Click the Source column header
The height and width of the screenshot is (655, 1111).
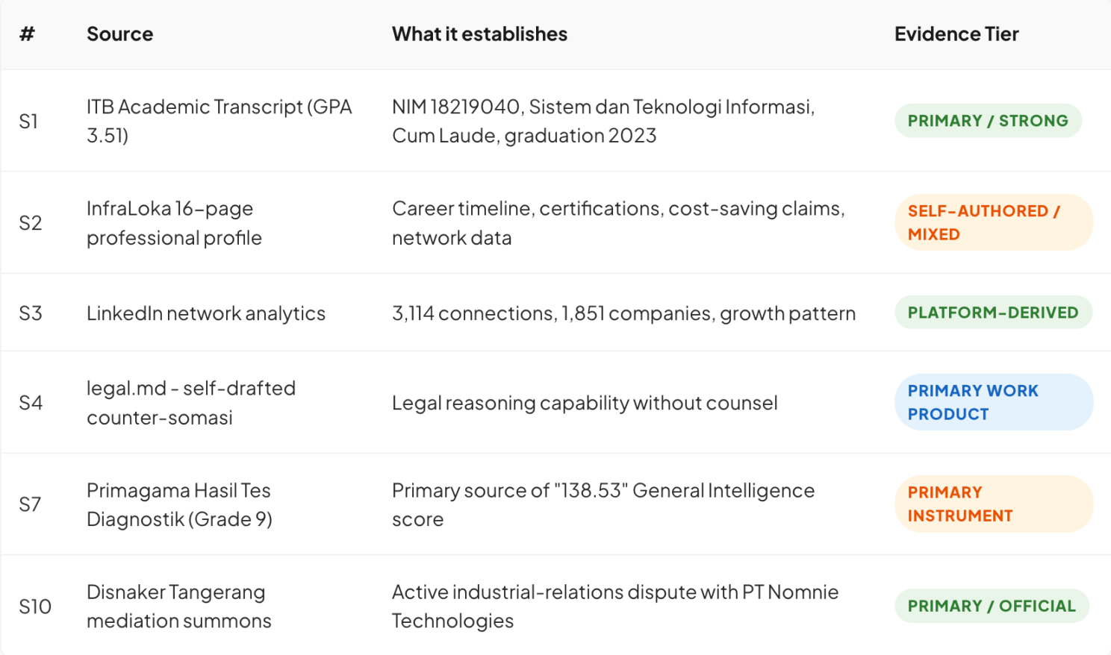[x=119, y=34]
